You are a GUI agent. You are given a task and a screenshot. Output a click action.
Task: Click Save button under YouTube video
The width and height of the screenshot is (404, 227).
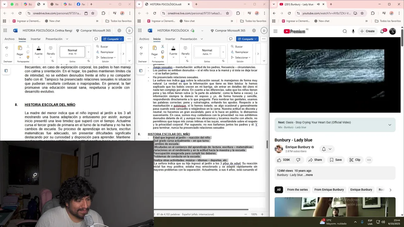tap(336, 160)
